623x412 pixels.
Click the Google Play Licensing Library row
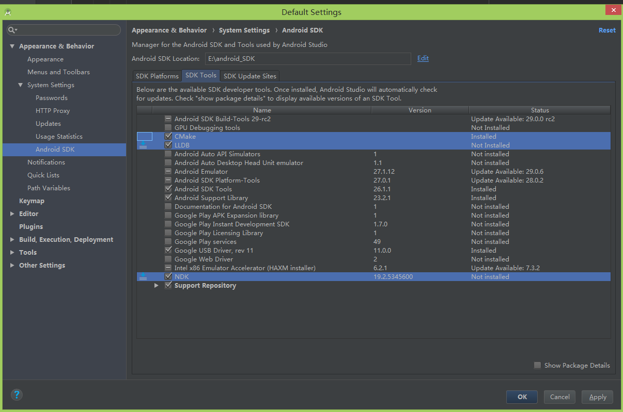pos(373,233)
